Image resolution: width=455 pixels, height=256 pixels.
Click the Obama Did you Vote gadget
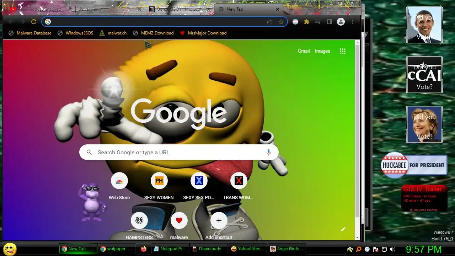pyautogui.click(x=424, y=25)
